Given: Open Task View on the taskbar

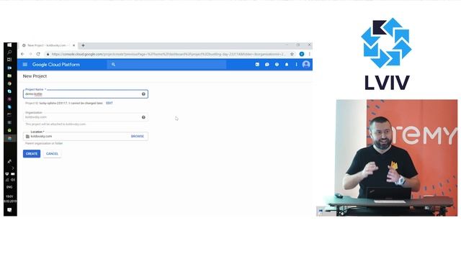Looking at the screenshot, I should (x=9, y=60).
